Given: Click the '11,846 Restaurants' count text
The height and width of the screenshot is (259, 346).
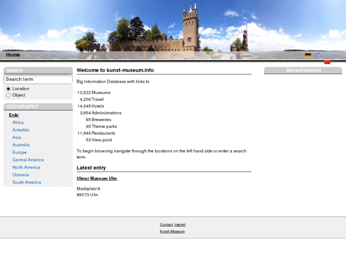Looking at the screenshot, I should coord(96,133).
